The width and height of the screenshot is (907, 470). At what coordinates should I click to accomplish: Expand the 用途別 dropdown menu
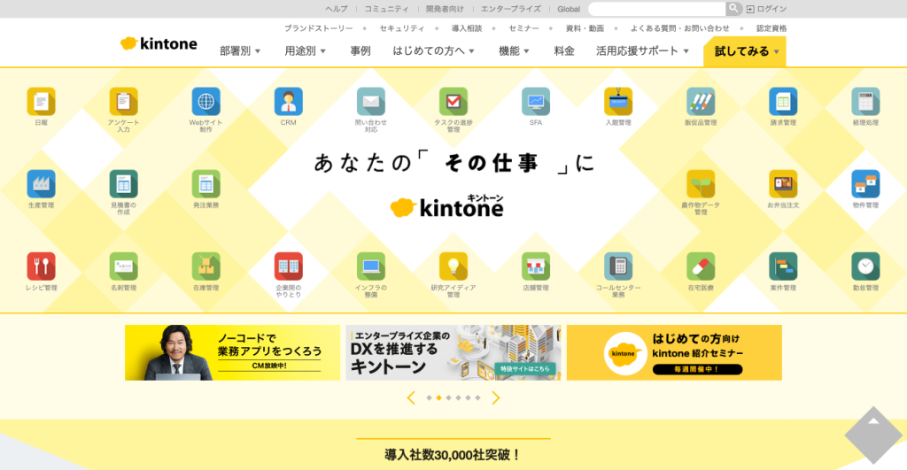coord(305,50)
